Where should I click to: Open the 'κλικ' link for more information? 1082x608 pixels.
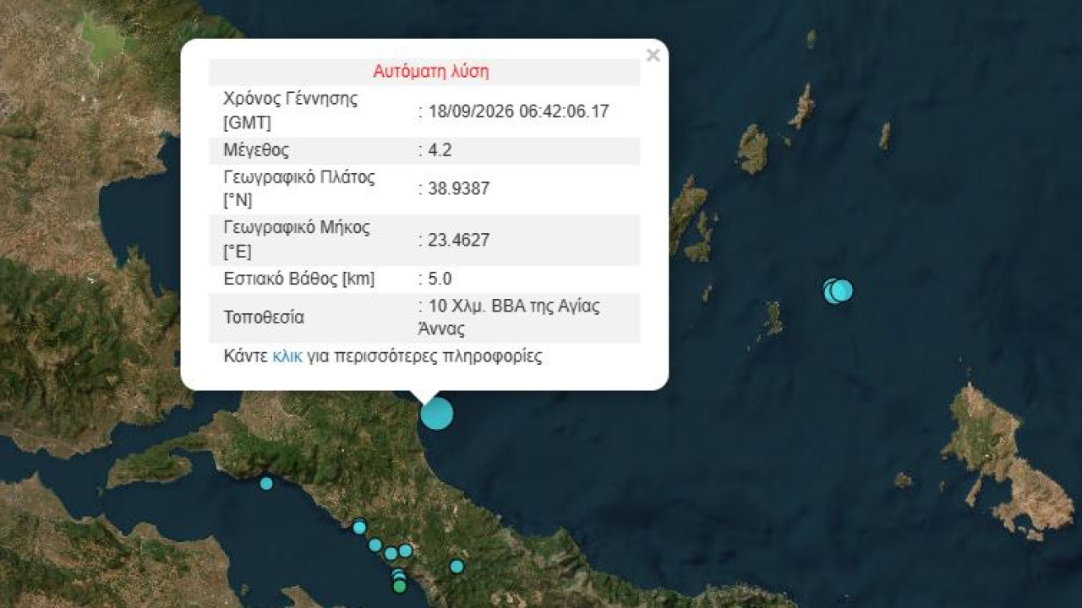[287, 356]
